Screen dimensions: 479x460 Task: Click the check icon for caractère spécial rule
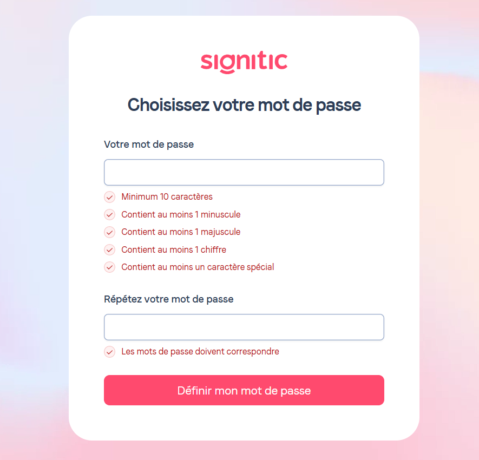(110, 267)
